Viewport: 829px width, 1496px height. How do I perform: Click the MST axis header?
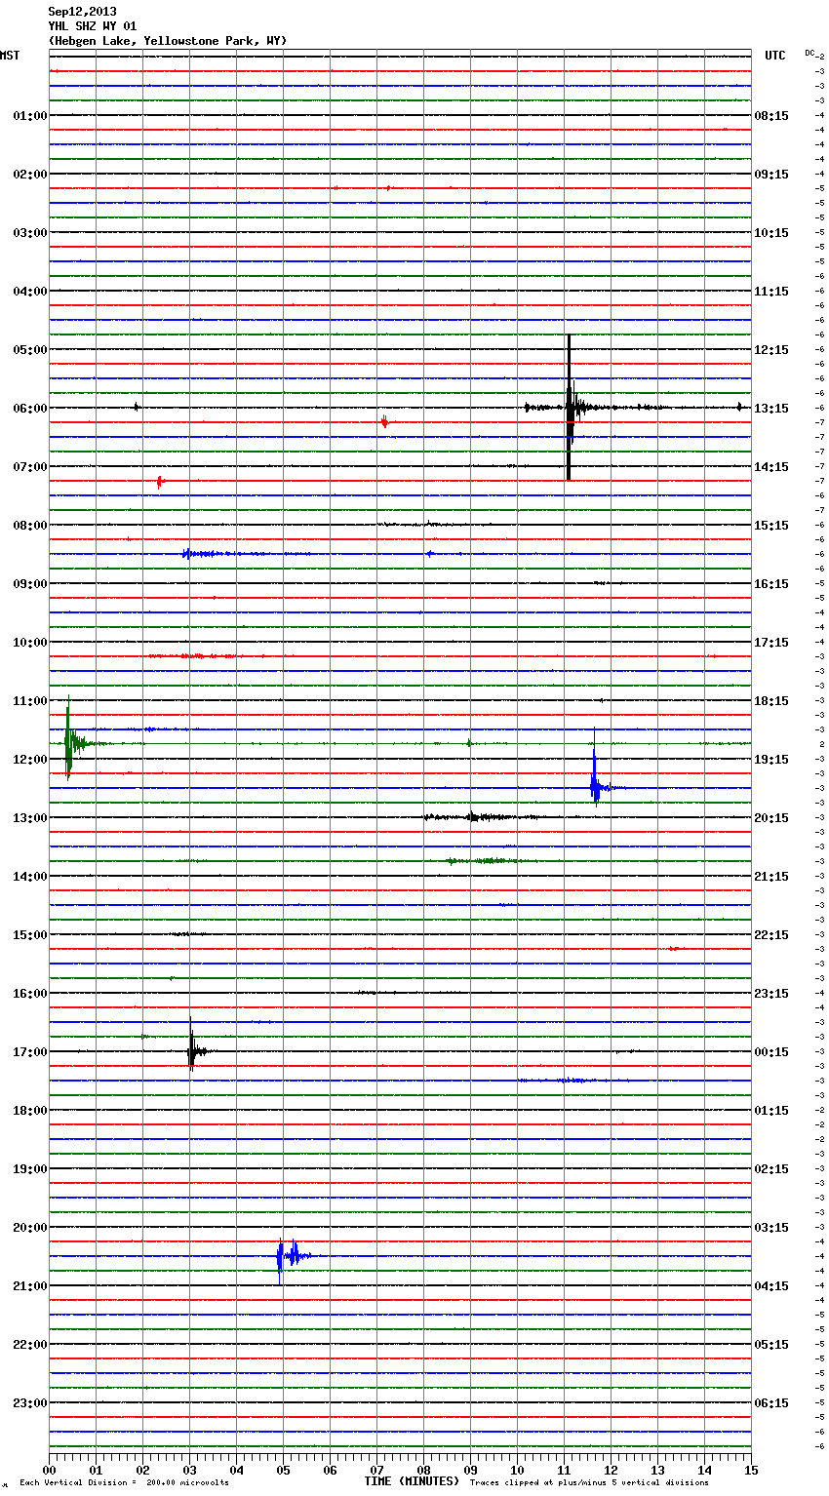pos(10,56)
